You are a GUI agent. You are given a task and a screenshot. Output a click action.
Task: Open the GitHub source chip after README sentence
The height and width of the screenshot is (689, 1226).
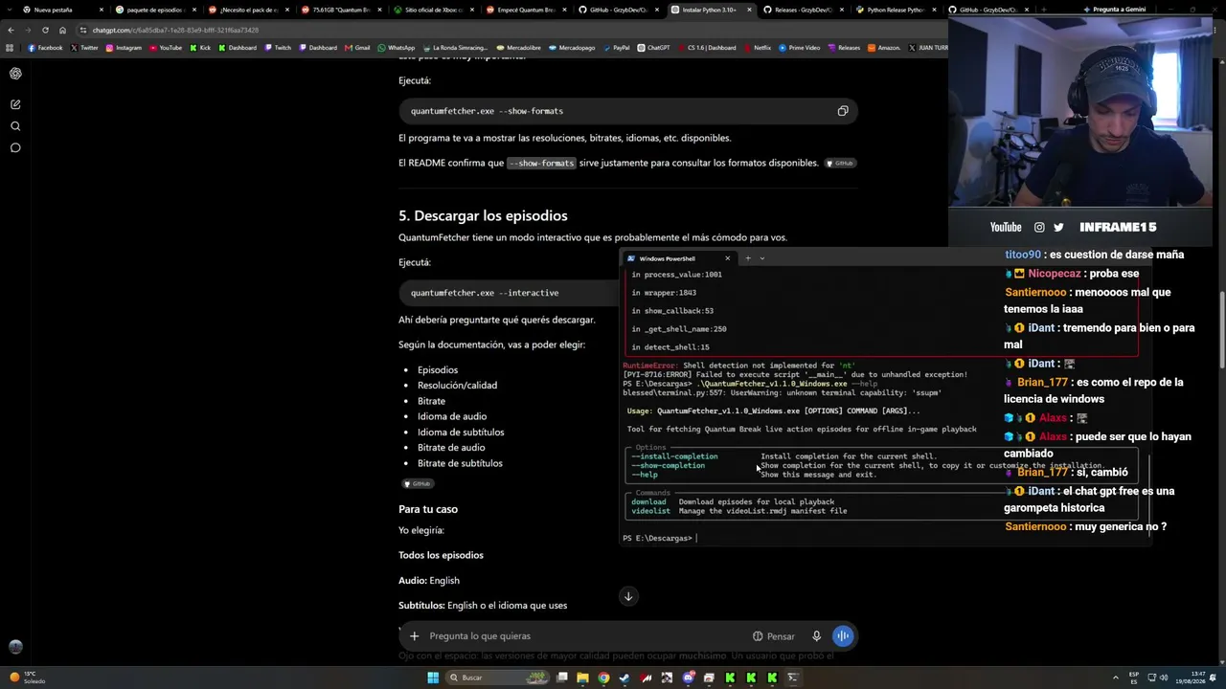click(x=840, y=164)
